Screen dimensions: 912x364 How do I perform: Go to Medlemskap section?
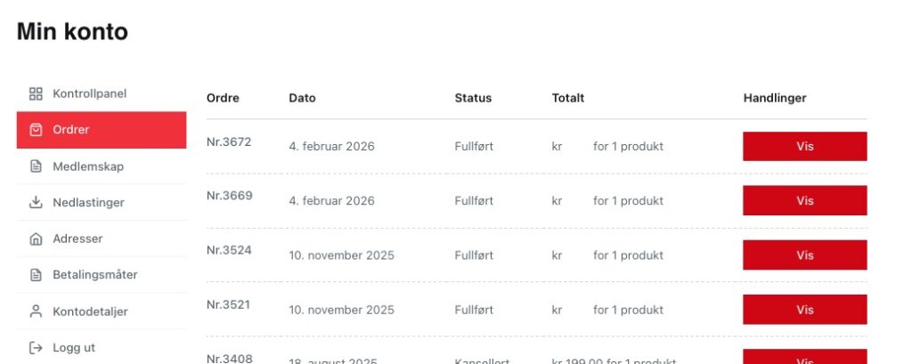(x=87, y=166)
